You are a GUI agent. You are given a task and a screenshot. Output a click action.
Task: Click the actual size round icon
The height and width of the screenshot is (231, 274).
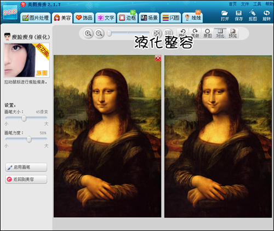pyautogui.click(x=168, y=33)
